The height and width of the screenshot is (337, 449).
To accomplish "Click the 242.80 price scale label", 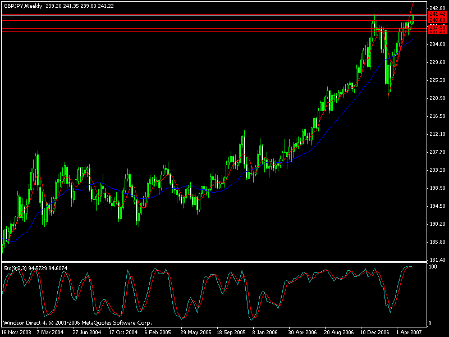I will [437, 8].
